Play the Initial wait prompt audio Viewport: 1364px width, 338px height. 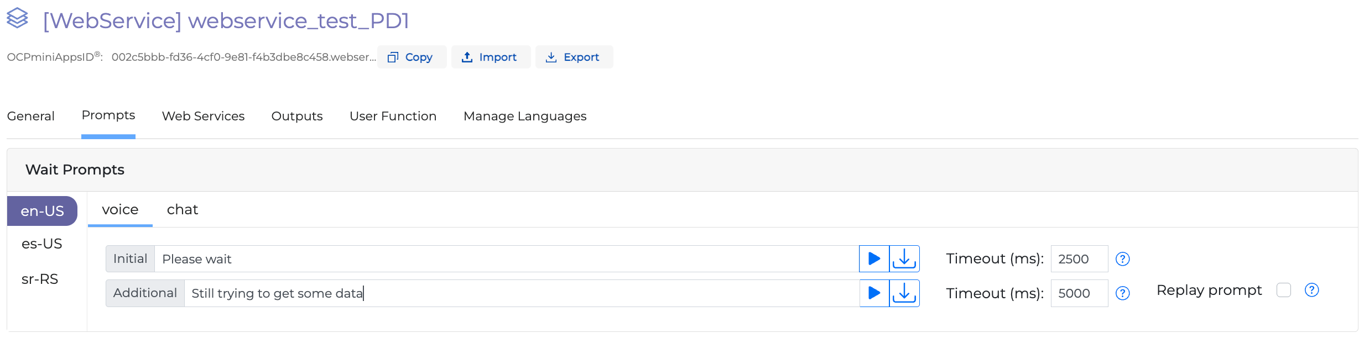coord(874,258)
